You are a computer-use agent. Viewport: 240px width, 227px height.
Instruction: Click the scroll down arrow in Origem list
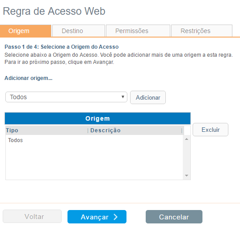[x=186, y=176]
